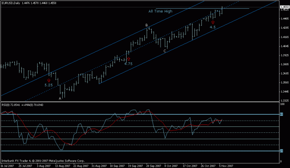Click the '25 Jul 2007' date label
Image resolution: width=290 pixels, height=168 pixels.
coord(26,166)
